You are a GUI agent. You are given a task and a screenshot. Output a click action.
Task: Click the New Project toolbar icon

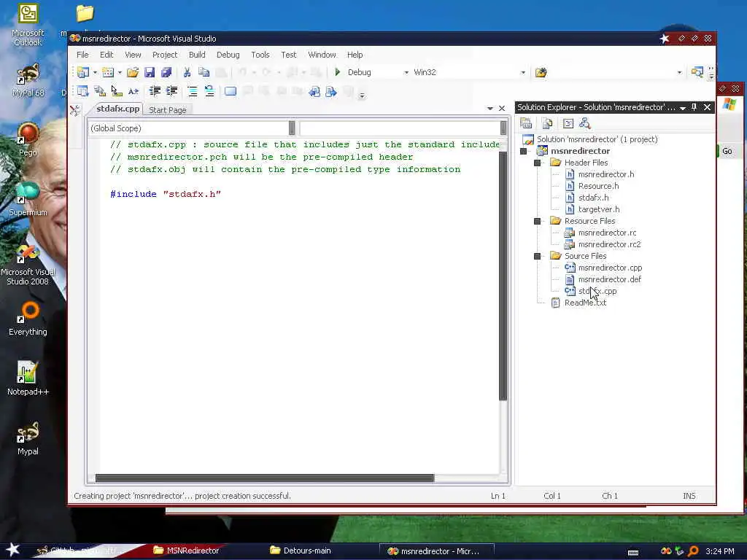83,72
